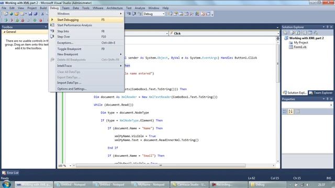Switch to Solution Explorer tab
This screenshot has height=188, width=335.
[295, 93]
